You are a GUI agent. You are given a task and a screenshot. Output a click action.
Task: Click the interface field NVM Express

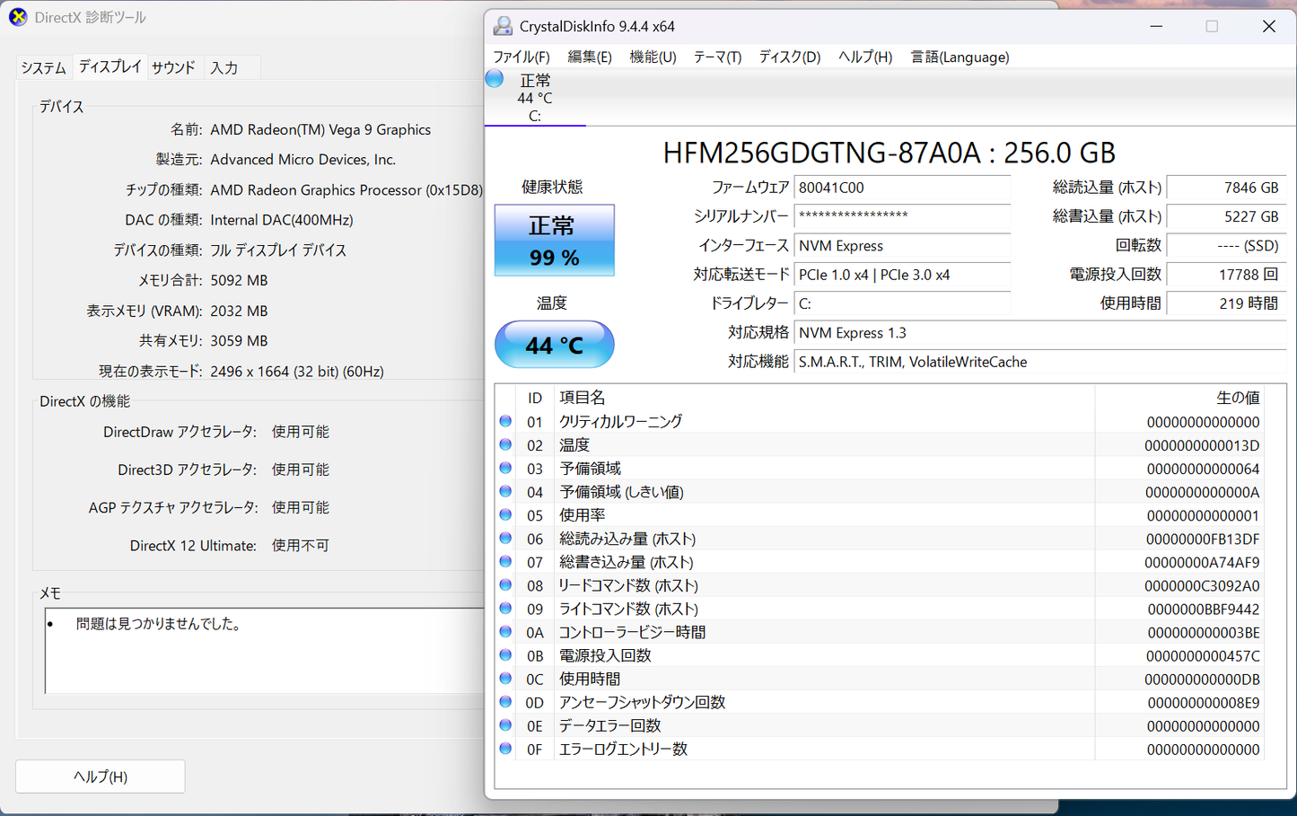tap(902, 245)
